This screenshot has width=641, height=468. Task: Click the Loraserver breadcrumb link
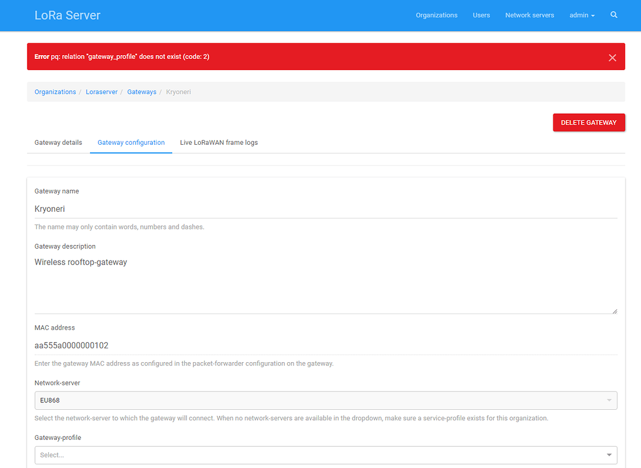(101, 91)
